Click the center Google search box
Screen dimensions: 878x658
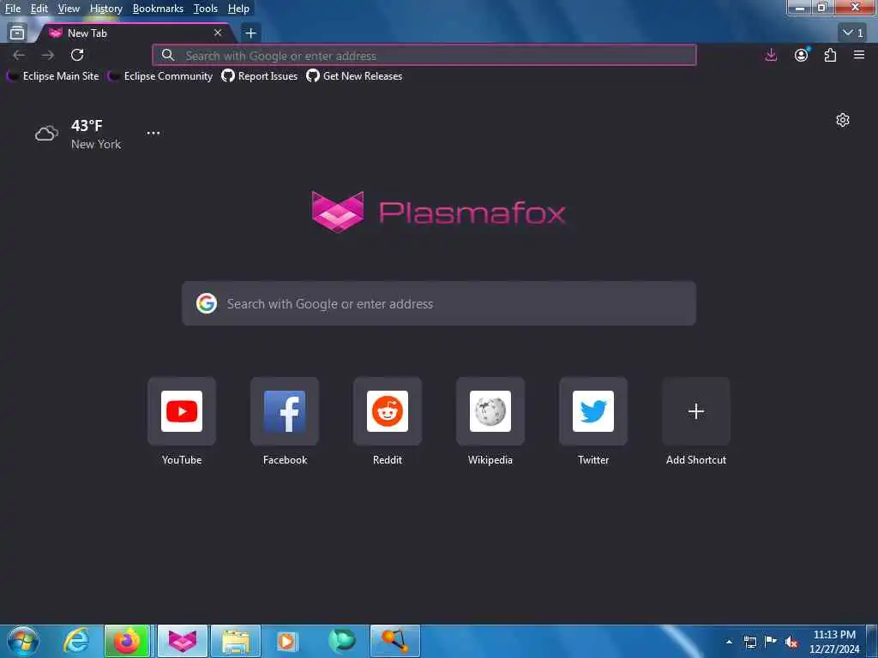click(x=438, y=303)
